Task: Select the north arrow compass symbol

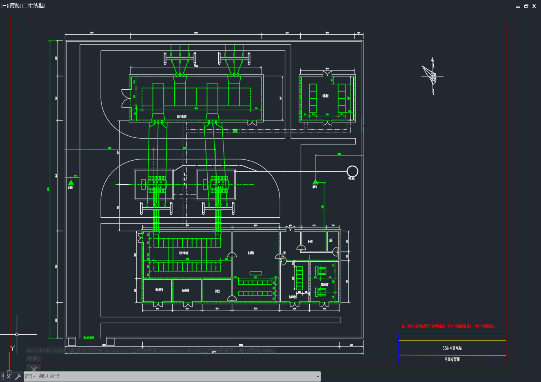Action: pos(432,76)
